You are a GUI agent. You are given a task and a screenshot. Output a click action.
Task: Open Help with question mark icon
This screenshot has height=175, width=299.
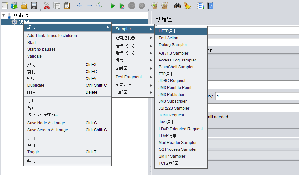pyautogui.click(x=210, y=6)
